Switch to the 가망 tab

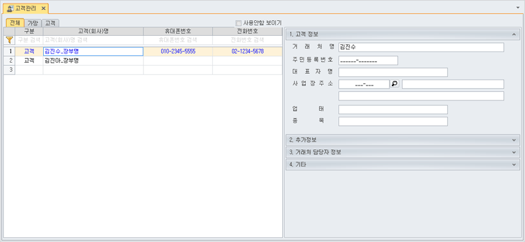(33, 23)
